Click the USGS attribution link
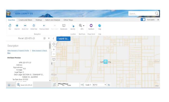 tap(157, 86)
